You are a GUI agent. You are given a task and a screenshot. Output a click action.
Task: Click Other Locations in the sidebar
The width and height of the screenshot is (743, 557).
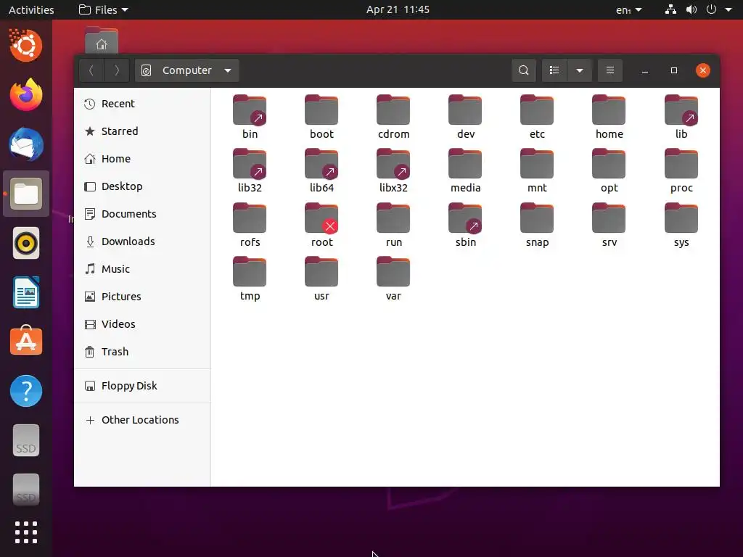[x=142, y=420]
